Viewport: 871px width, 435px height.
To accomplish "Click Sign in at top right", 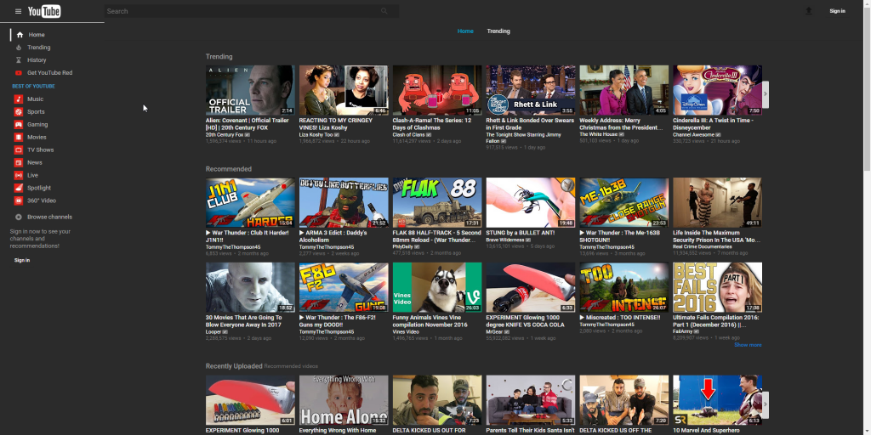I will pos(837,11).
